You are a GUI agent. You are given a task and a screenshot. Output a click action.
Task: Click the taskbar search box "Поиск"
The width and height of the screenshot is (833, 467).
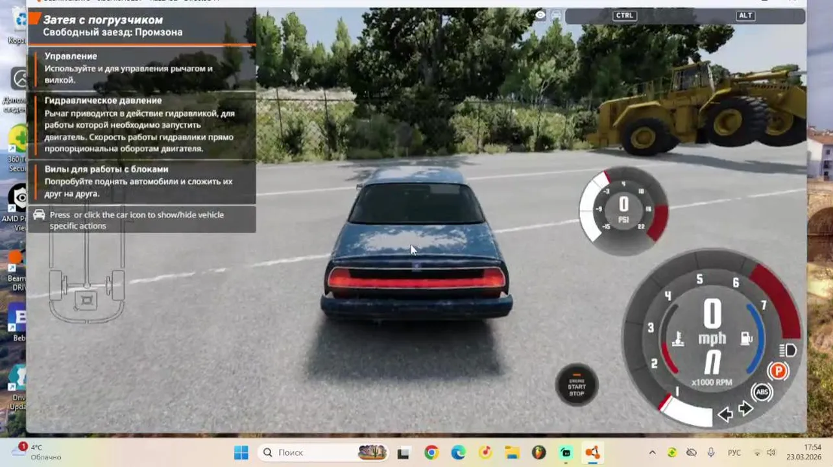point(324,452)
